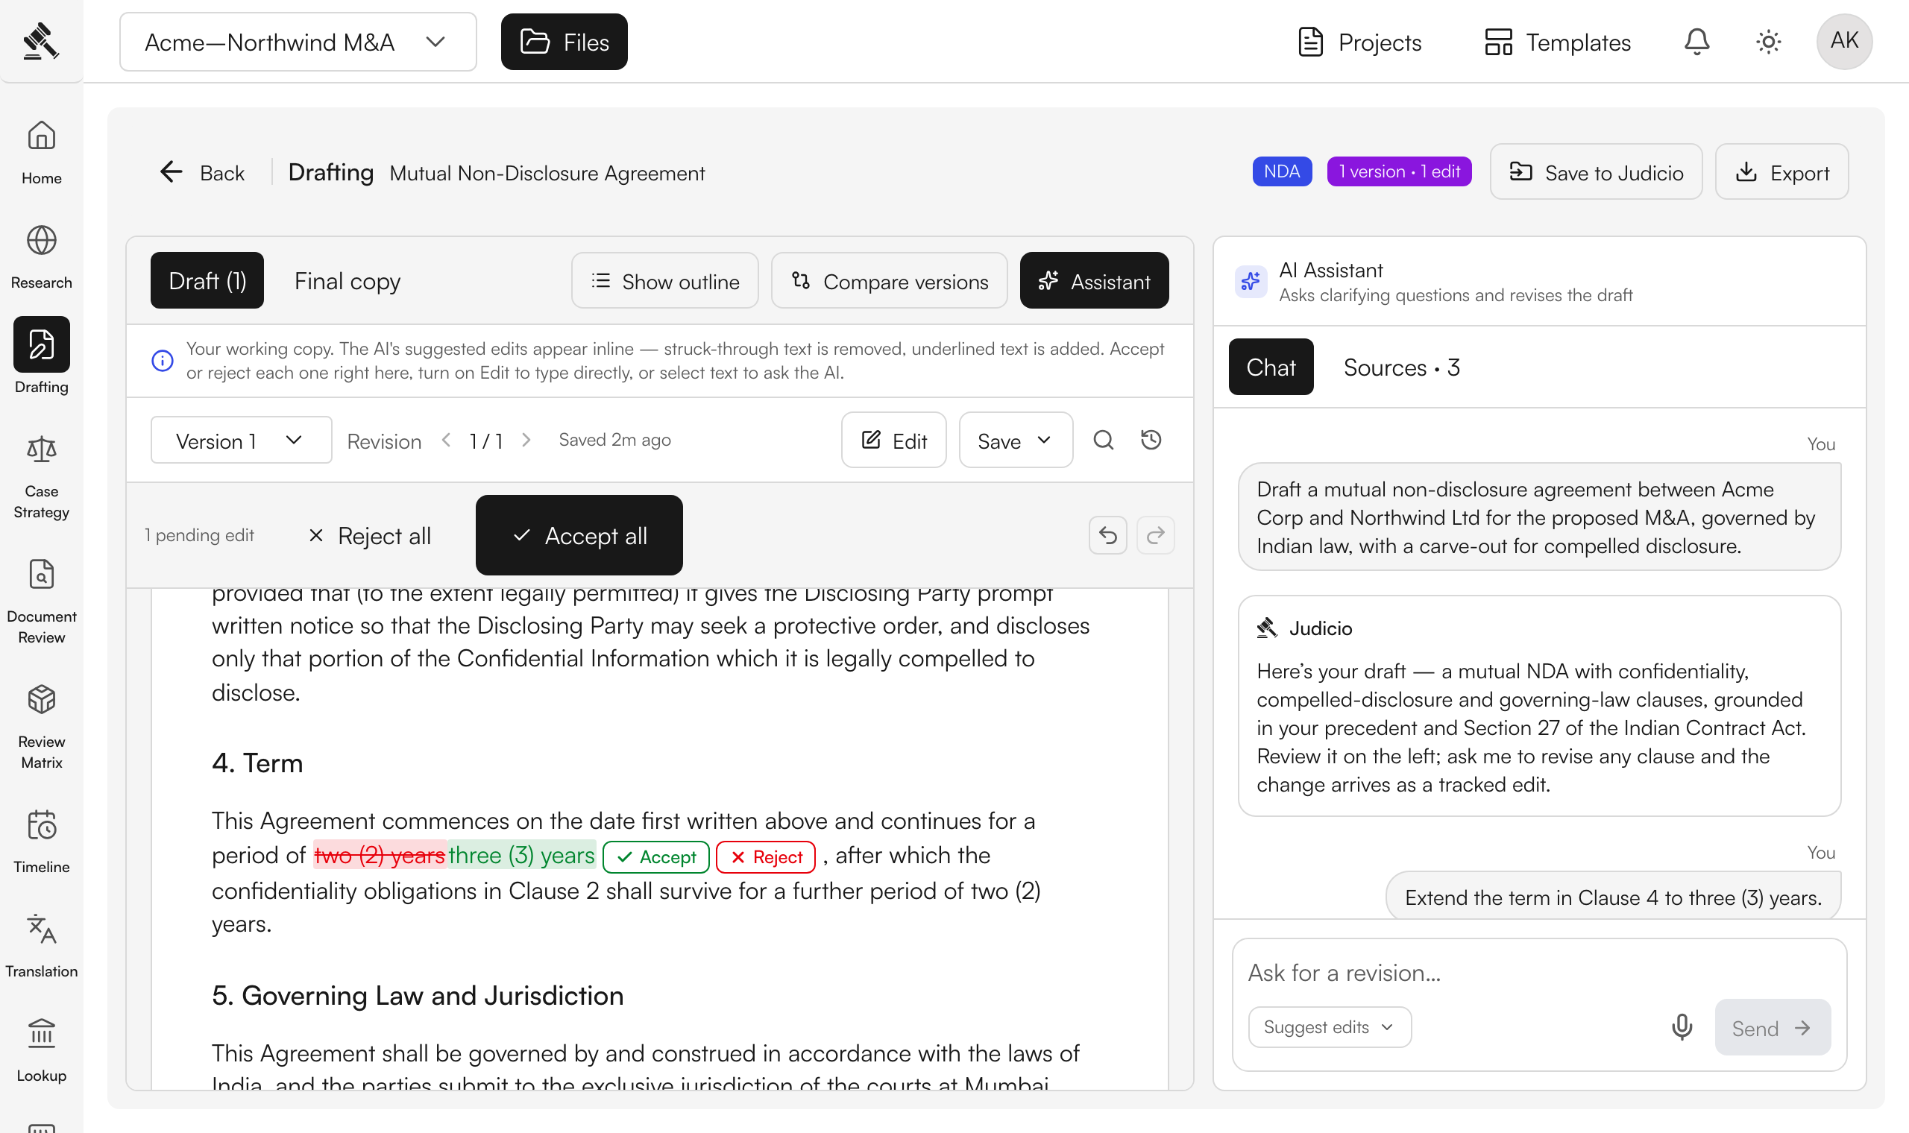The height and width of the screenshot is (1133, 1909).
Task: Click the inserted 'three (3) years' text
Action: pos(521,856)
